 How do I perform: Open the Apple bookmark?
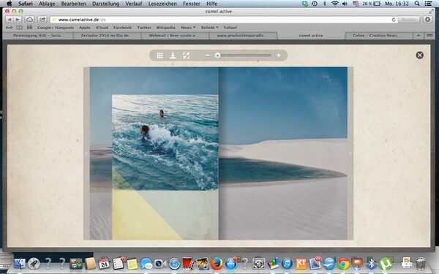point(85,28)
